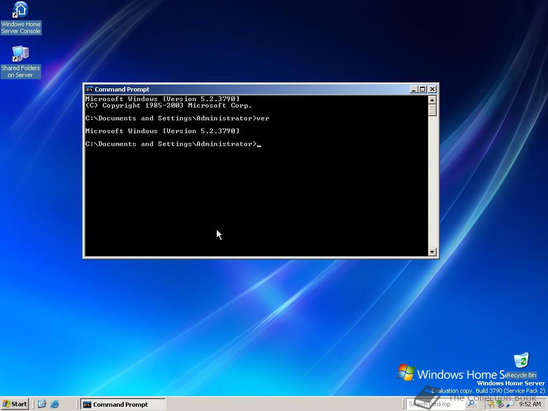
Task: Click the keys tray icon
Action: (x=491, y=405)
